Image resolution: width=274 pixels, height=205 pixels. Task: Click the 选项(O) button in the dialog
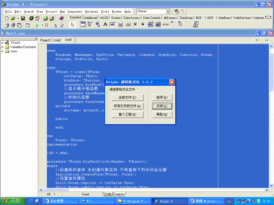point(162,97)
